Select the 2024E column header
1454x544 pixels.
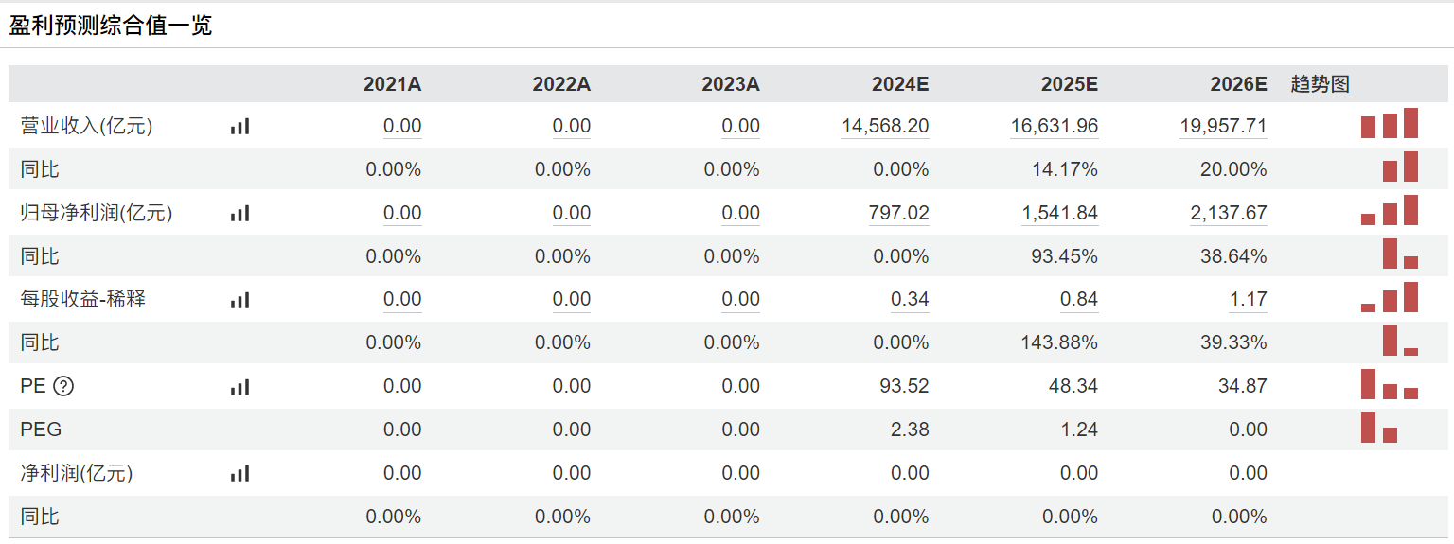(x=900, y=84)
